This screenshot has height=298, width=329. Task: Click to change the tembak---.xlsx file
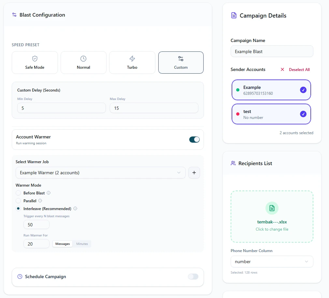pyautogui.click(x=272, y=217)
